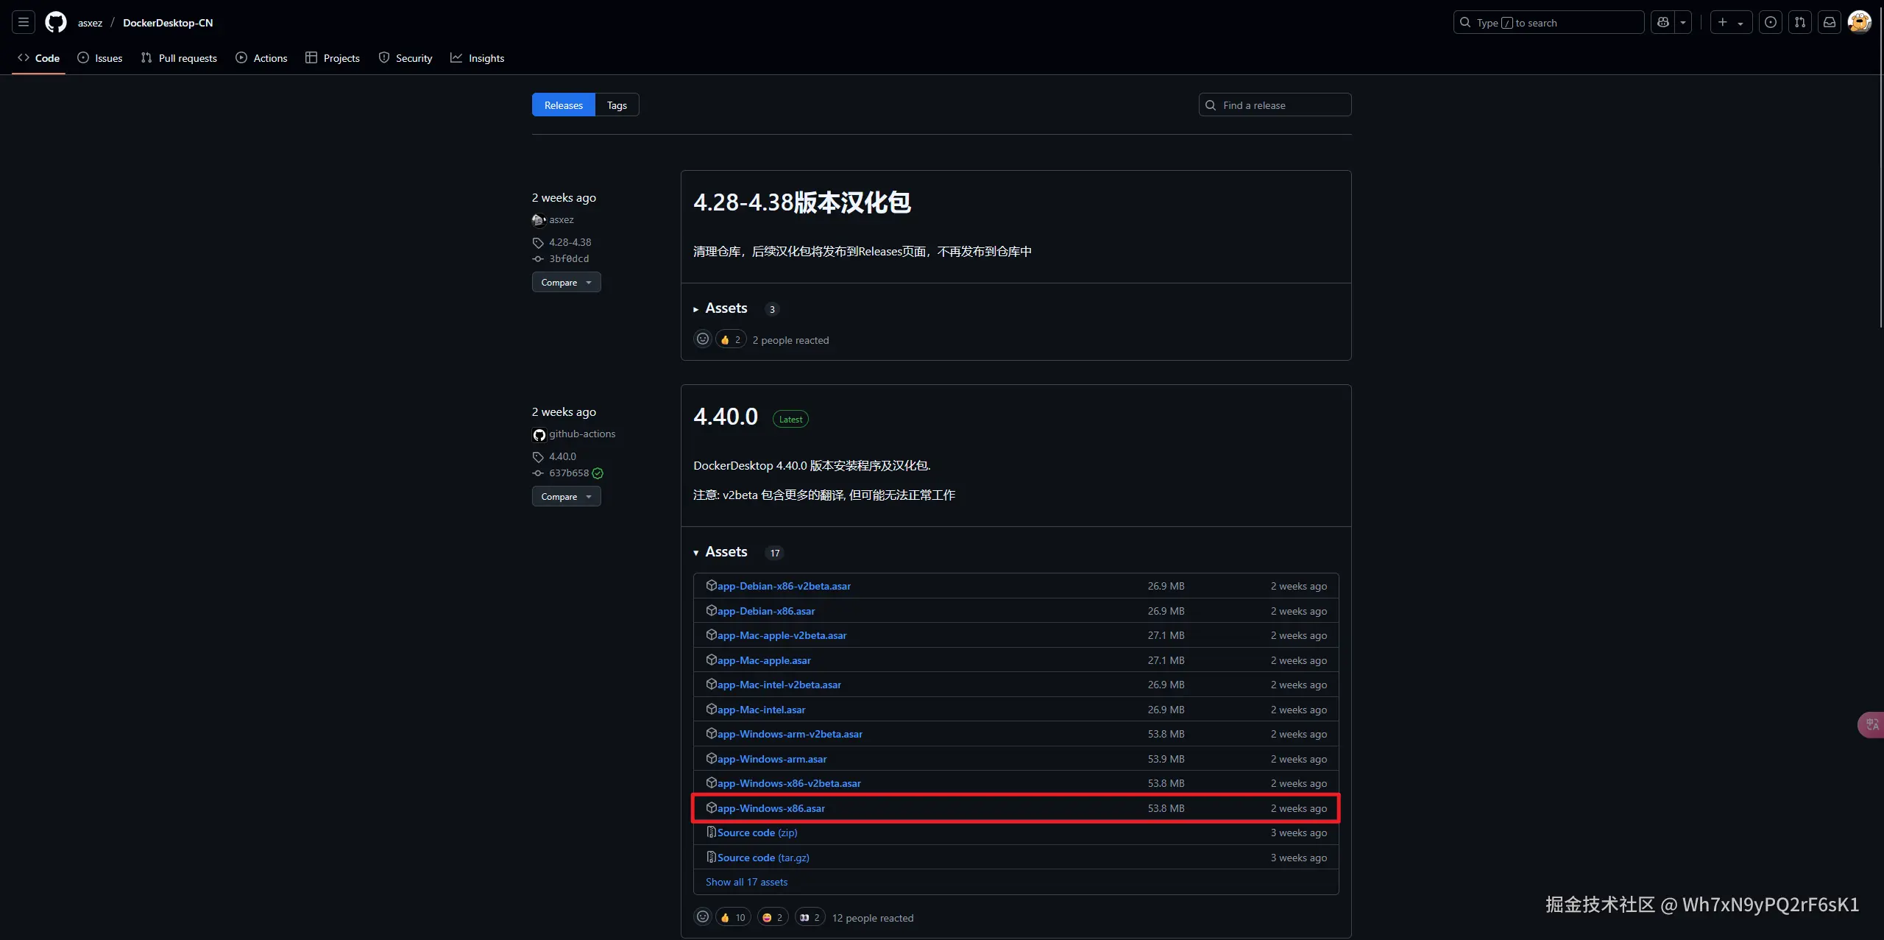Switch to the Tags view
This screenshot has width=1884, height=940.
click(617, 105)
